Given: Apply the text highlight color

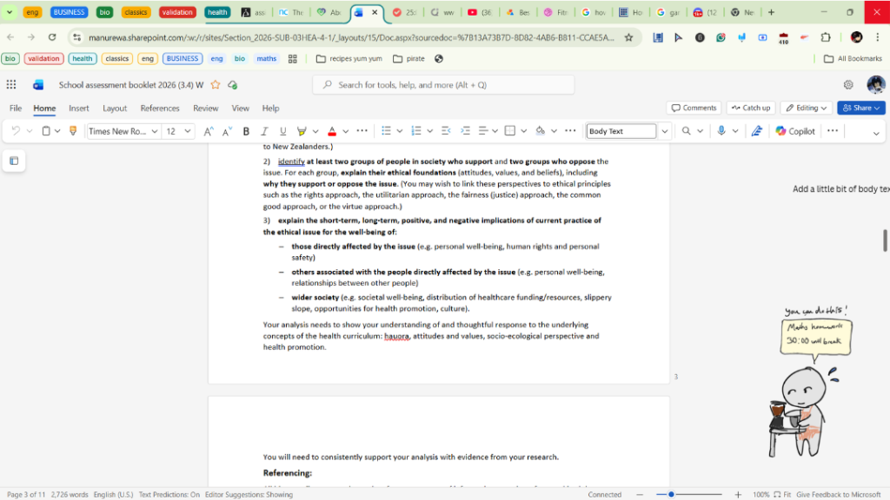Looking at the screenshot, I should coord(302,131).
